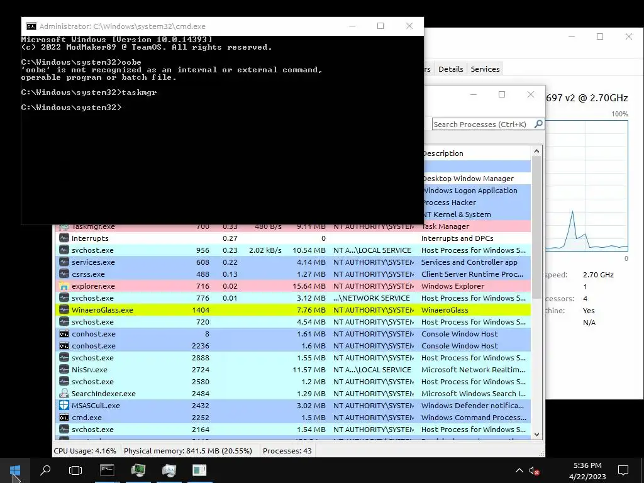
Task: Click the services.exe process icon
Action: click(x=64, y=262)
